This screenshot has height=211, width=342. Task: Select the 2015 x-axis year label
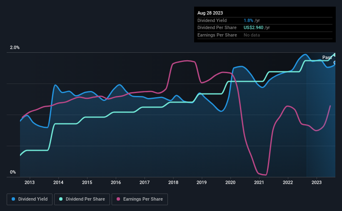point(87,182)
